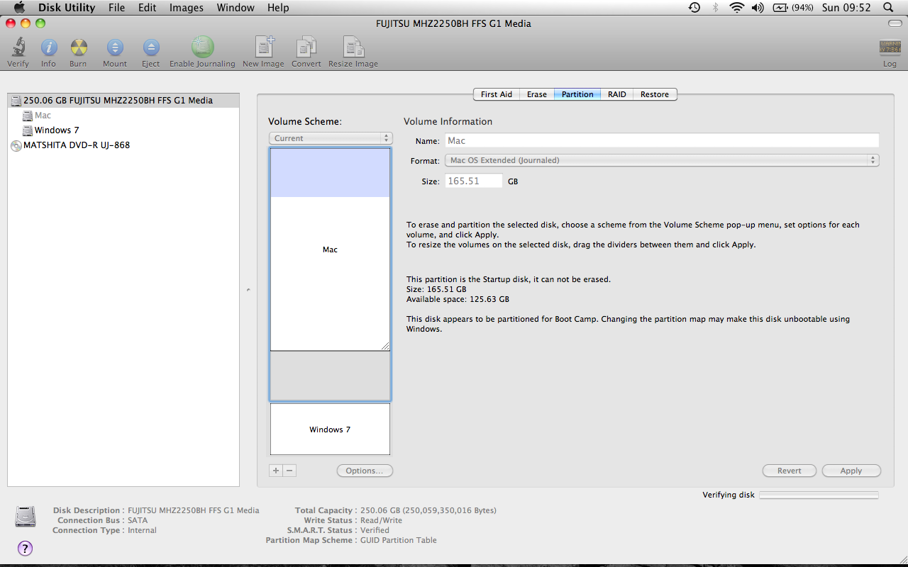The image size is (908, 567).
Task: Switch to the Erase tab
Action: (537, 94)
